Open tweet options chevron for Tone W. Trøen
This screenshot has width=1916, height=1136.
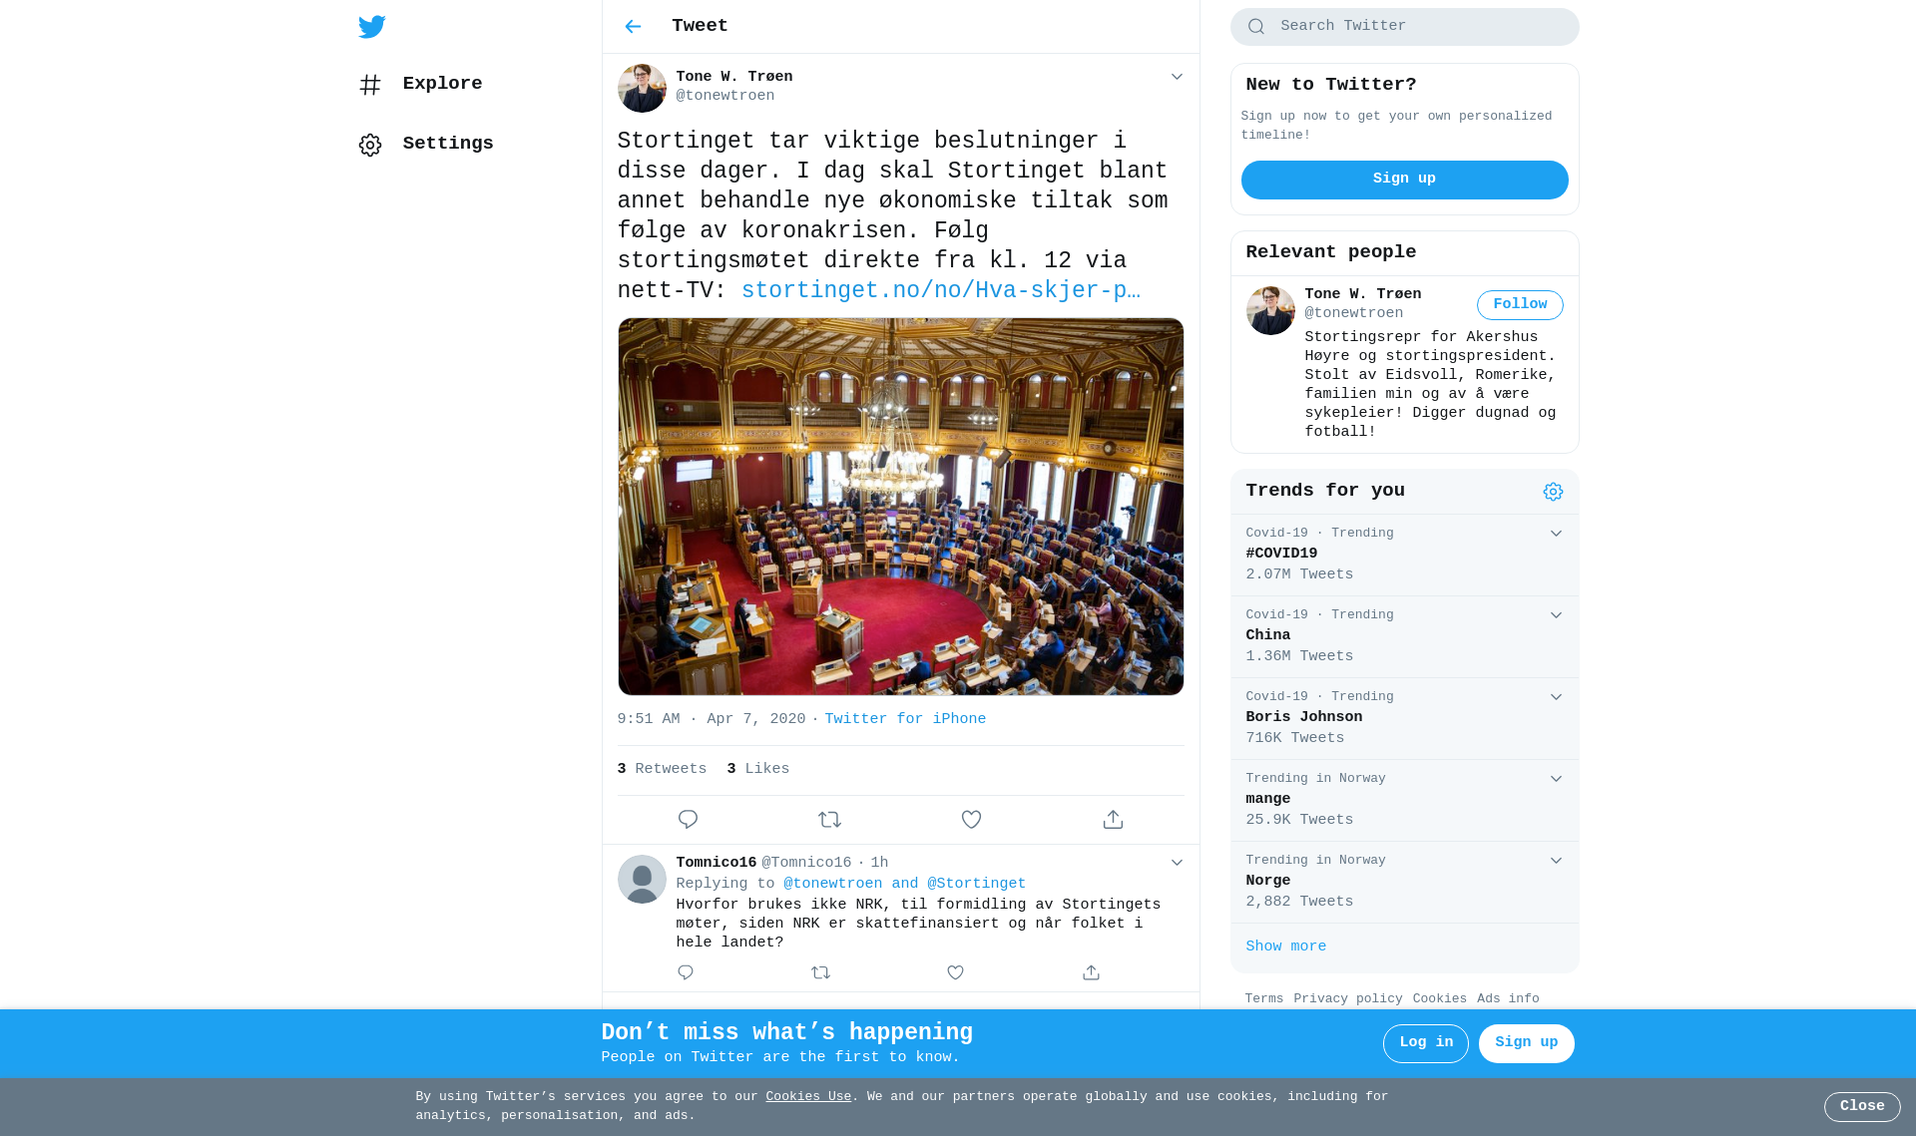point(1177,77)
